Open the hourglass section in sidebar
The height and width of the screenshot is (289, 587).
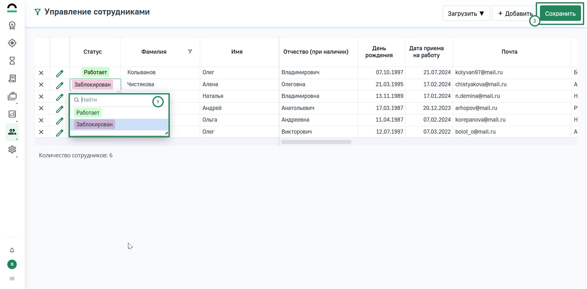(12, 61)
